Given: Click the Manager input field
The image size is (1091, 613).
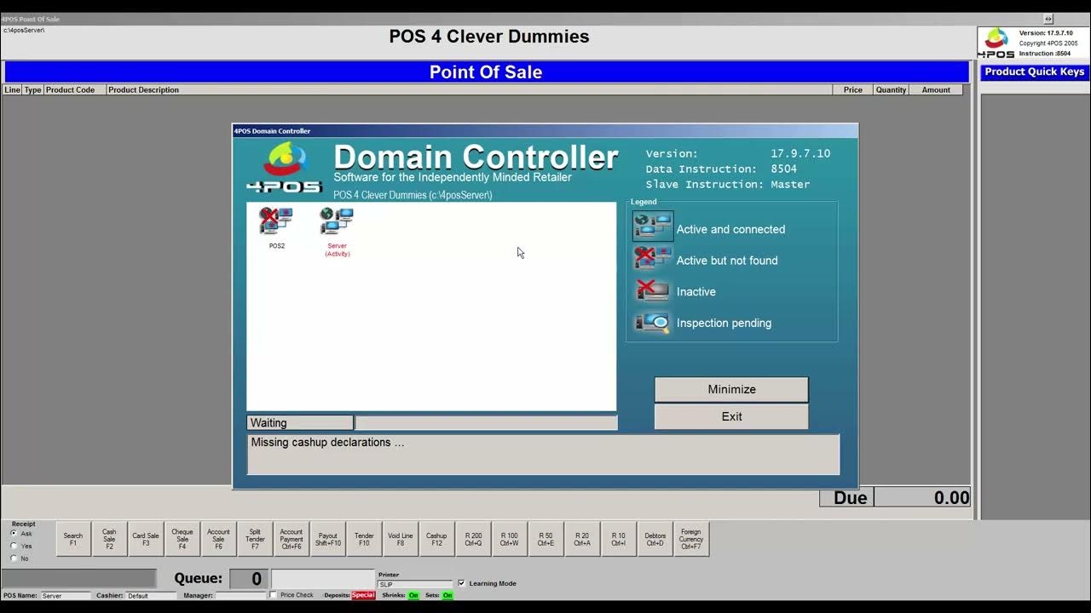Looking at the screenshot, I should click(x=240, y=595).
